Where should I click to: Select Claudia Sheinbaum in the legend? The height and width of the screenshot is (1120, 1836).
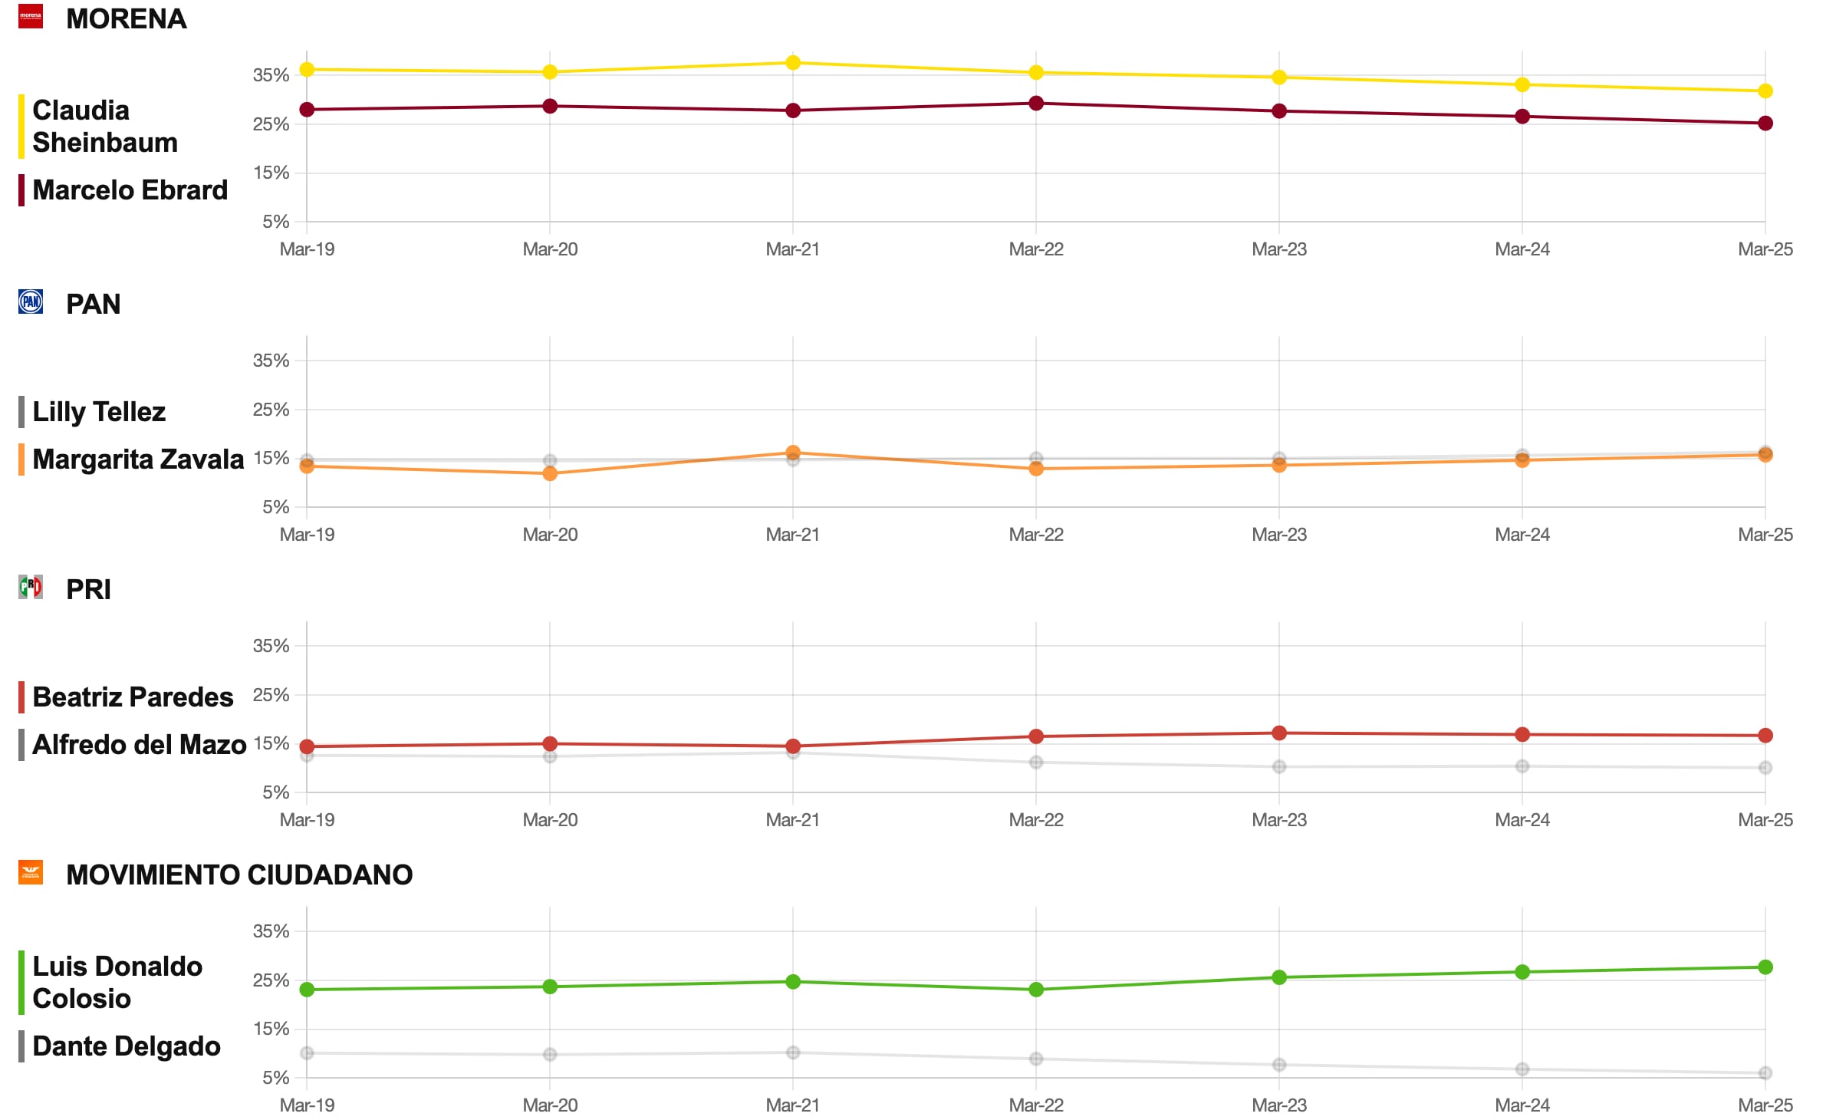point(104,127)
